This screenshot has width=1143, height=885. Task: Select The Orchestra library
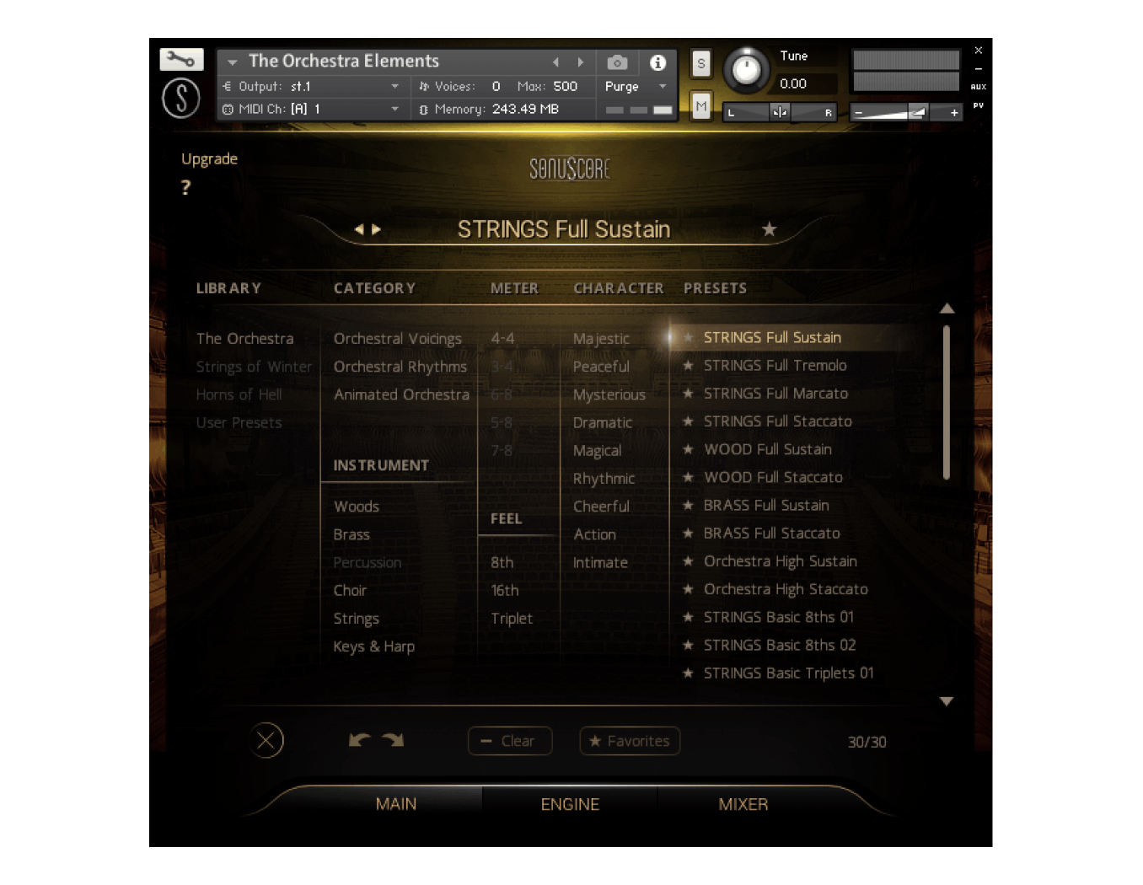click(244, 338)
